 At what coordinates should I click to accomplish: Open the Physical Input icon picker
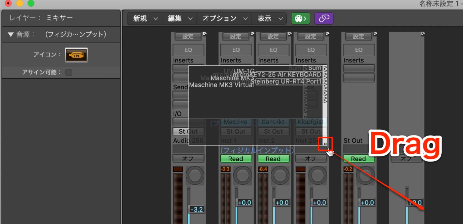[x=76, y=55]
